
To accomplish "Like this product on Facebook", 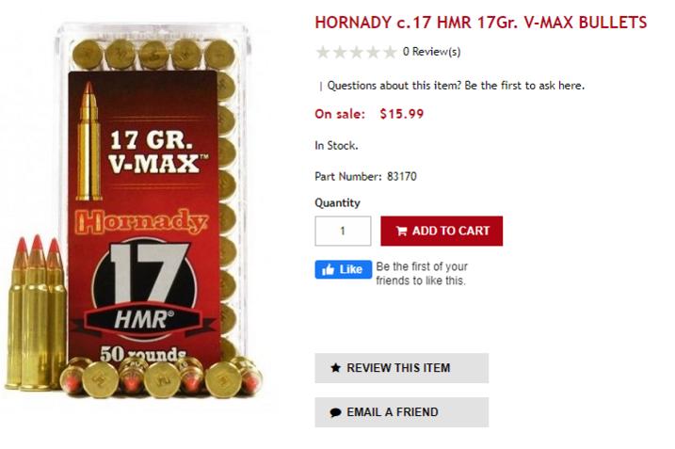I will point(343,269).
